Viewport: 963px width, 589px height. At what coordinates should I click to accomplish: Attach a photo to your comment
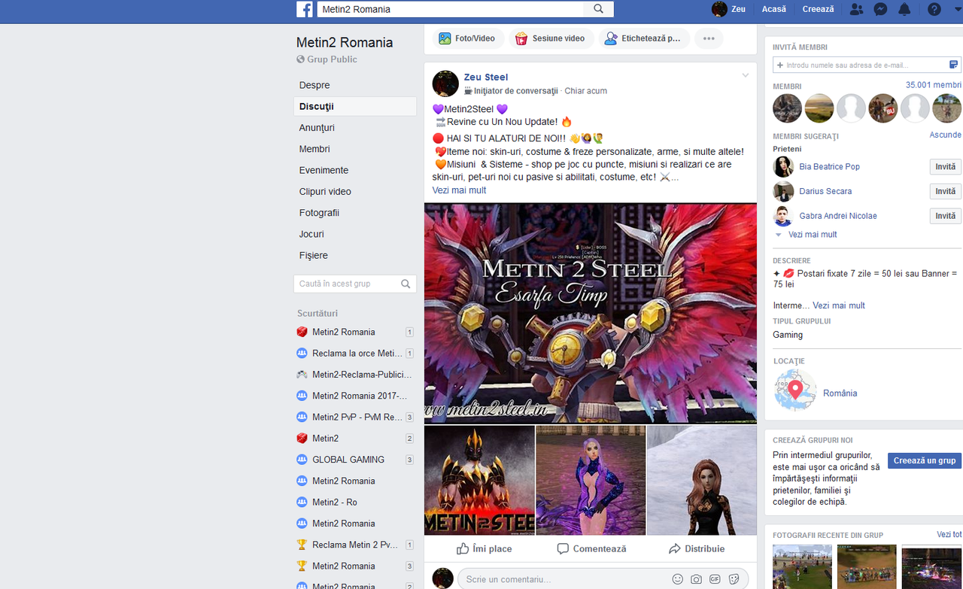(x=697, y=578)
